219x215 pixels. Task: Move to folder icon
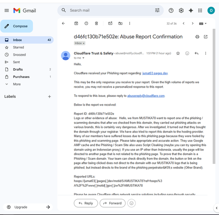(120, 23)
